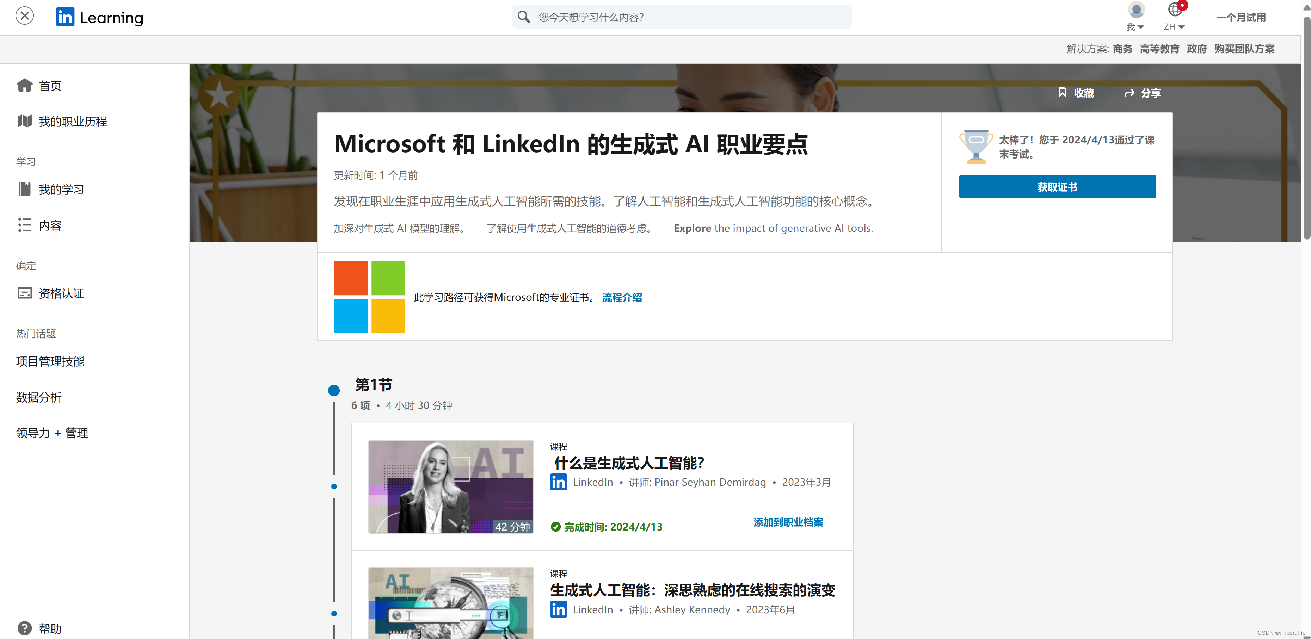Select the 项目管理技能 topic
Screen dimensions: 1311x639
(50, 361)
